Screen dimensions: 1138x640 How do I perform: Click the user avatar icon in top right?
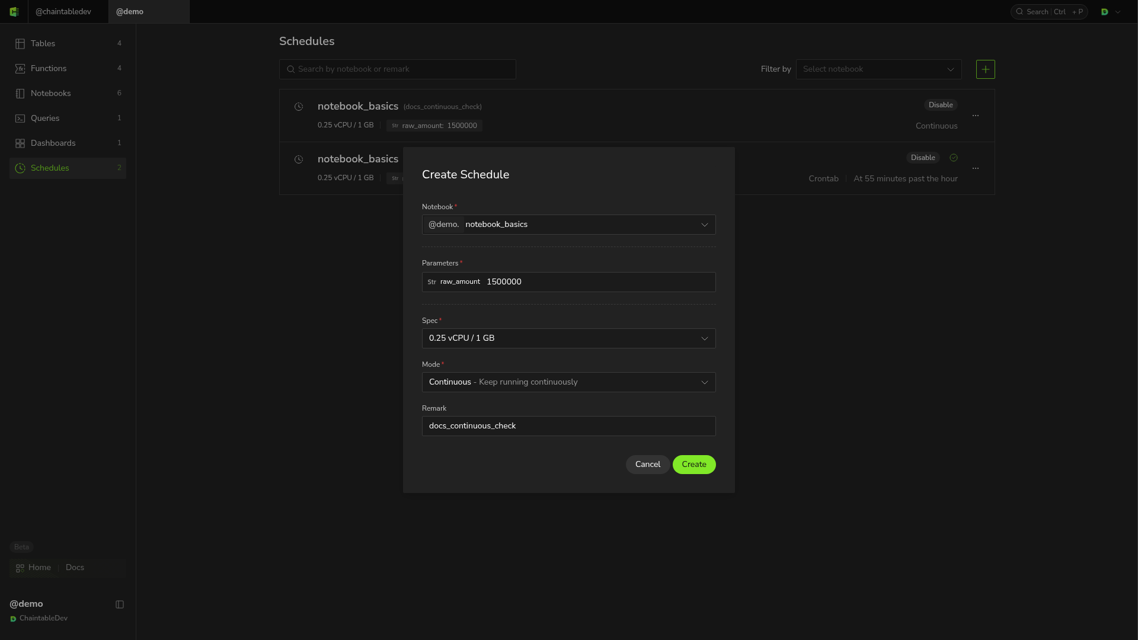point(1105,12)
